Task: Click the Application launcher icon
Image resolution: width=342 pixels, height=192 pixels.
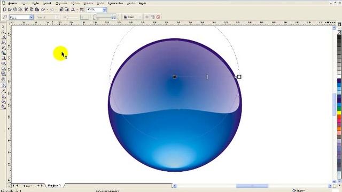Action: tap(73, 10)
